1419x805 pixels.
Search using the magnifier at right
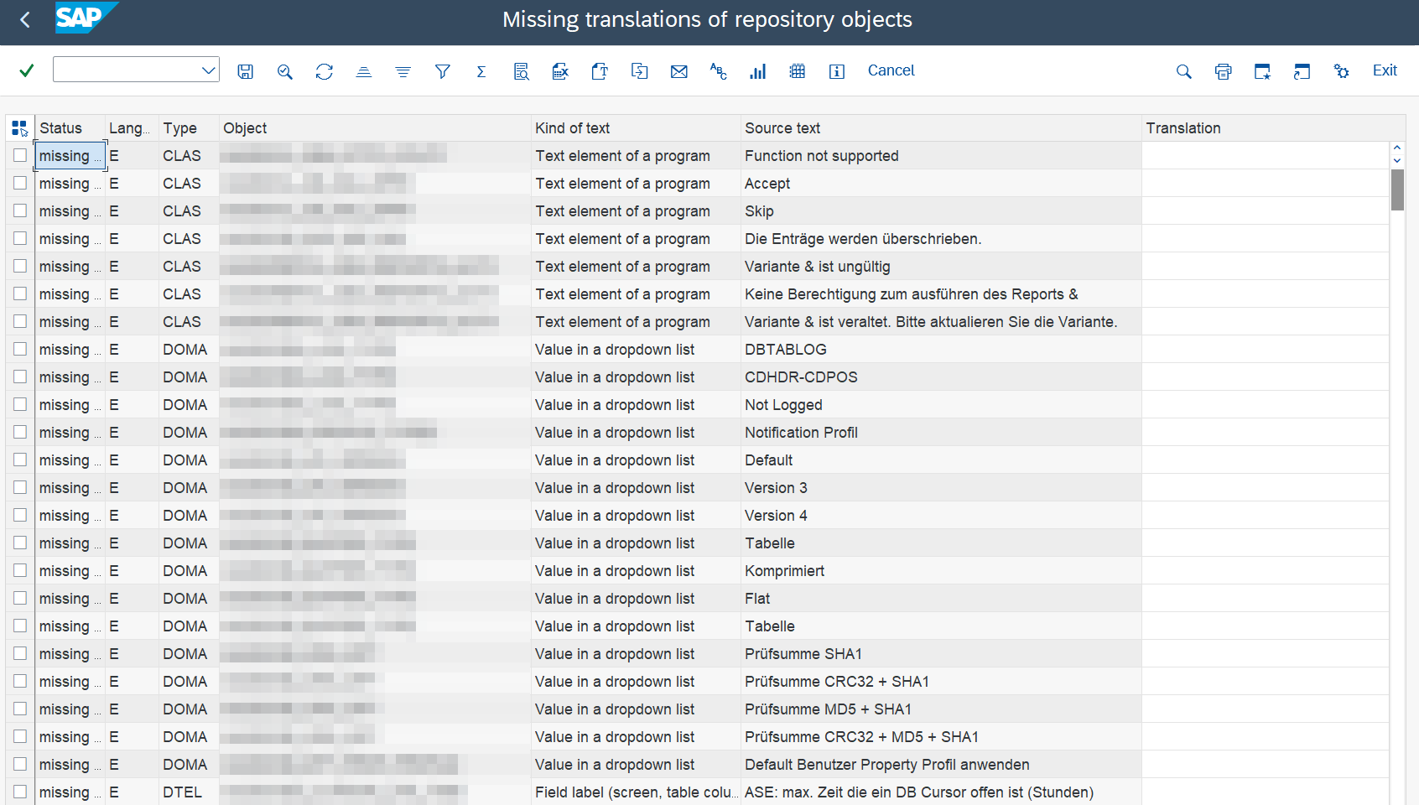coord(1184,71)
